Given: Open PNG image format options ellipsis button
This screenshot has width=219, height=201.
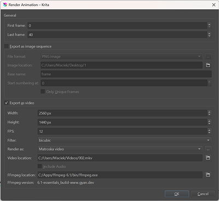Looking at the screenshot, I should coord(208,56).
